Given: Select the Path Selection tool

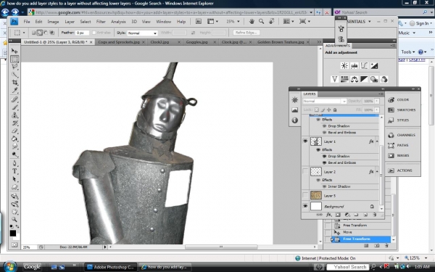Looking at the screenshot, I should click(14, 179).
